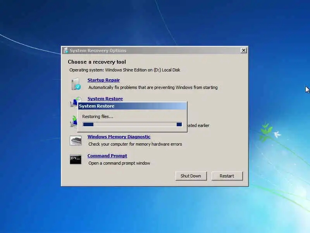Click the Shut Down button

click(191, 176)
